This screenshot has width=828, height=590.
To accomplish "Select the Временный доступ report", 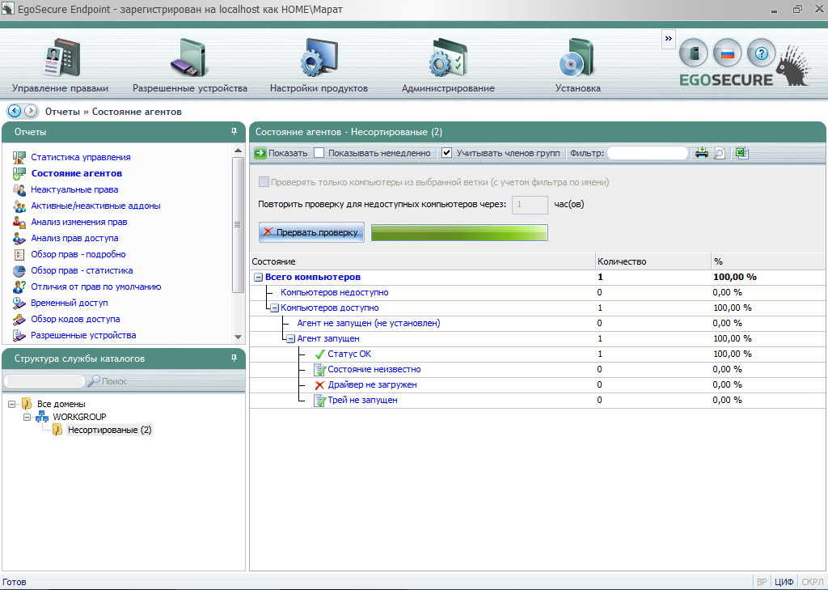I will tap(69, 303).
